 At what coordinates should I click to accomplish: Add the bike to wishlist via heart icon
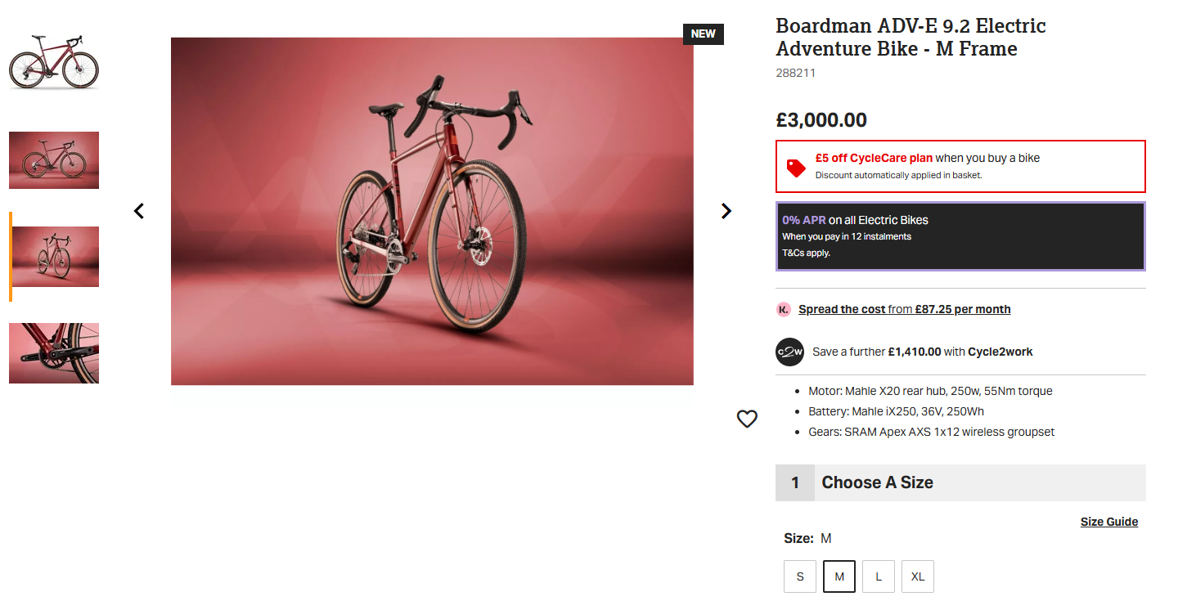coord(746,419)
